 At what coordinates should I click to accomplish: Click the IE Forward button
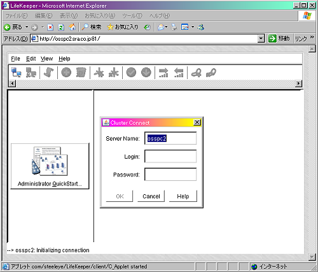click(34, 27)
